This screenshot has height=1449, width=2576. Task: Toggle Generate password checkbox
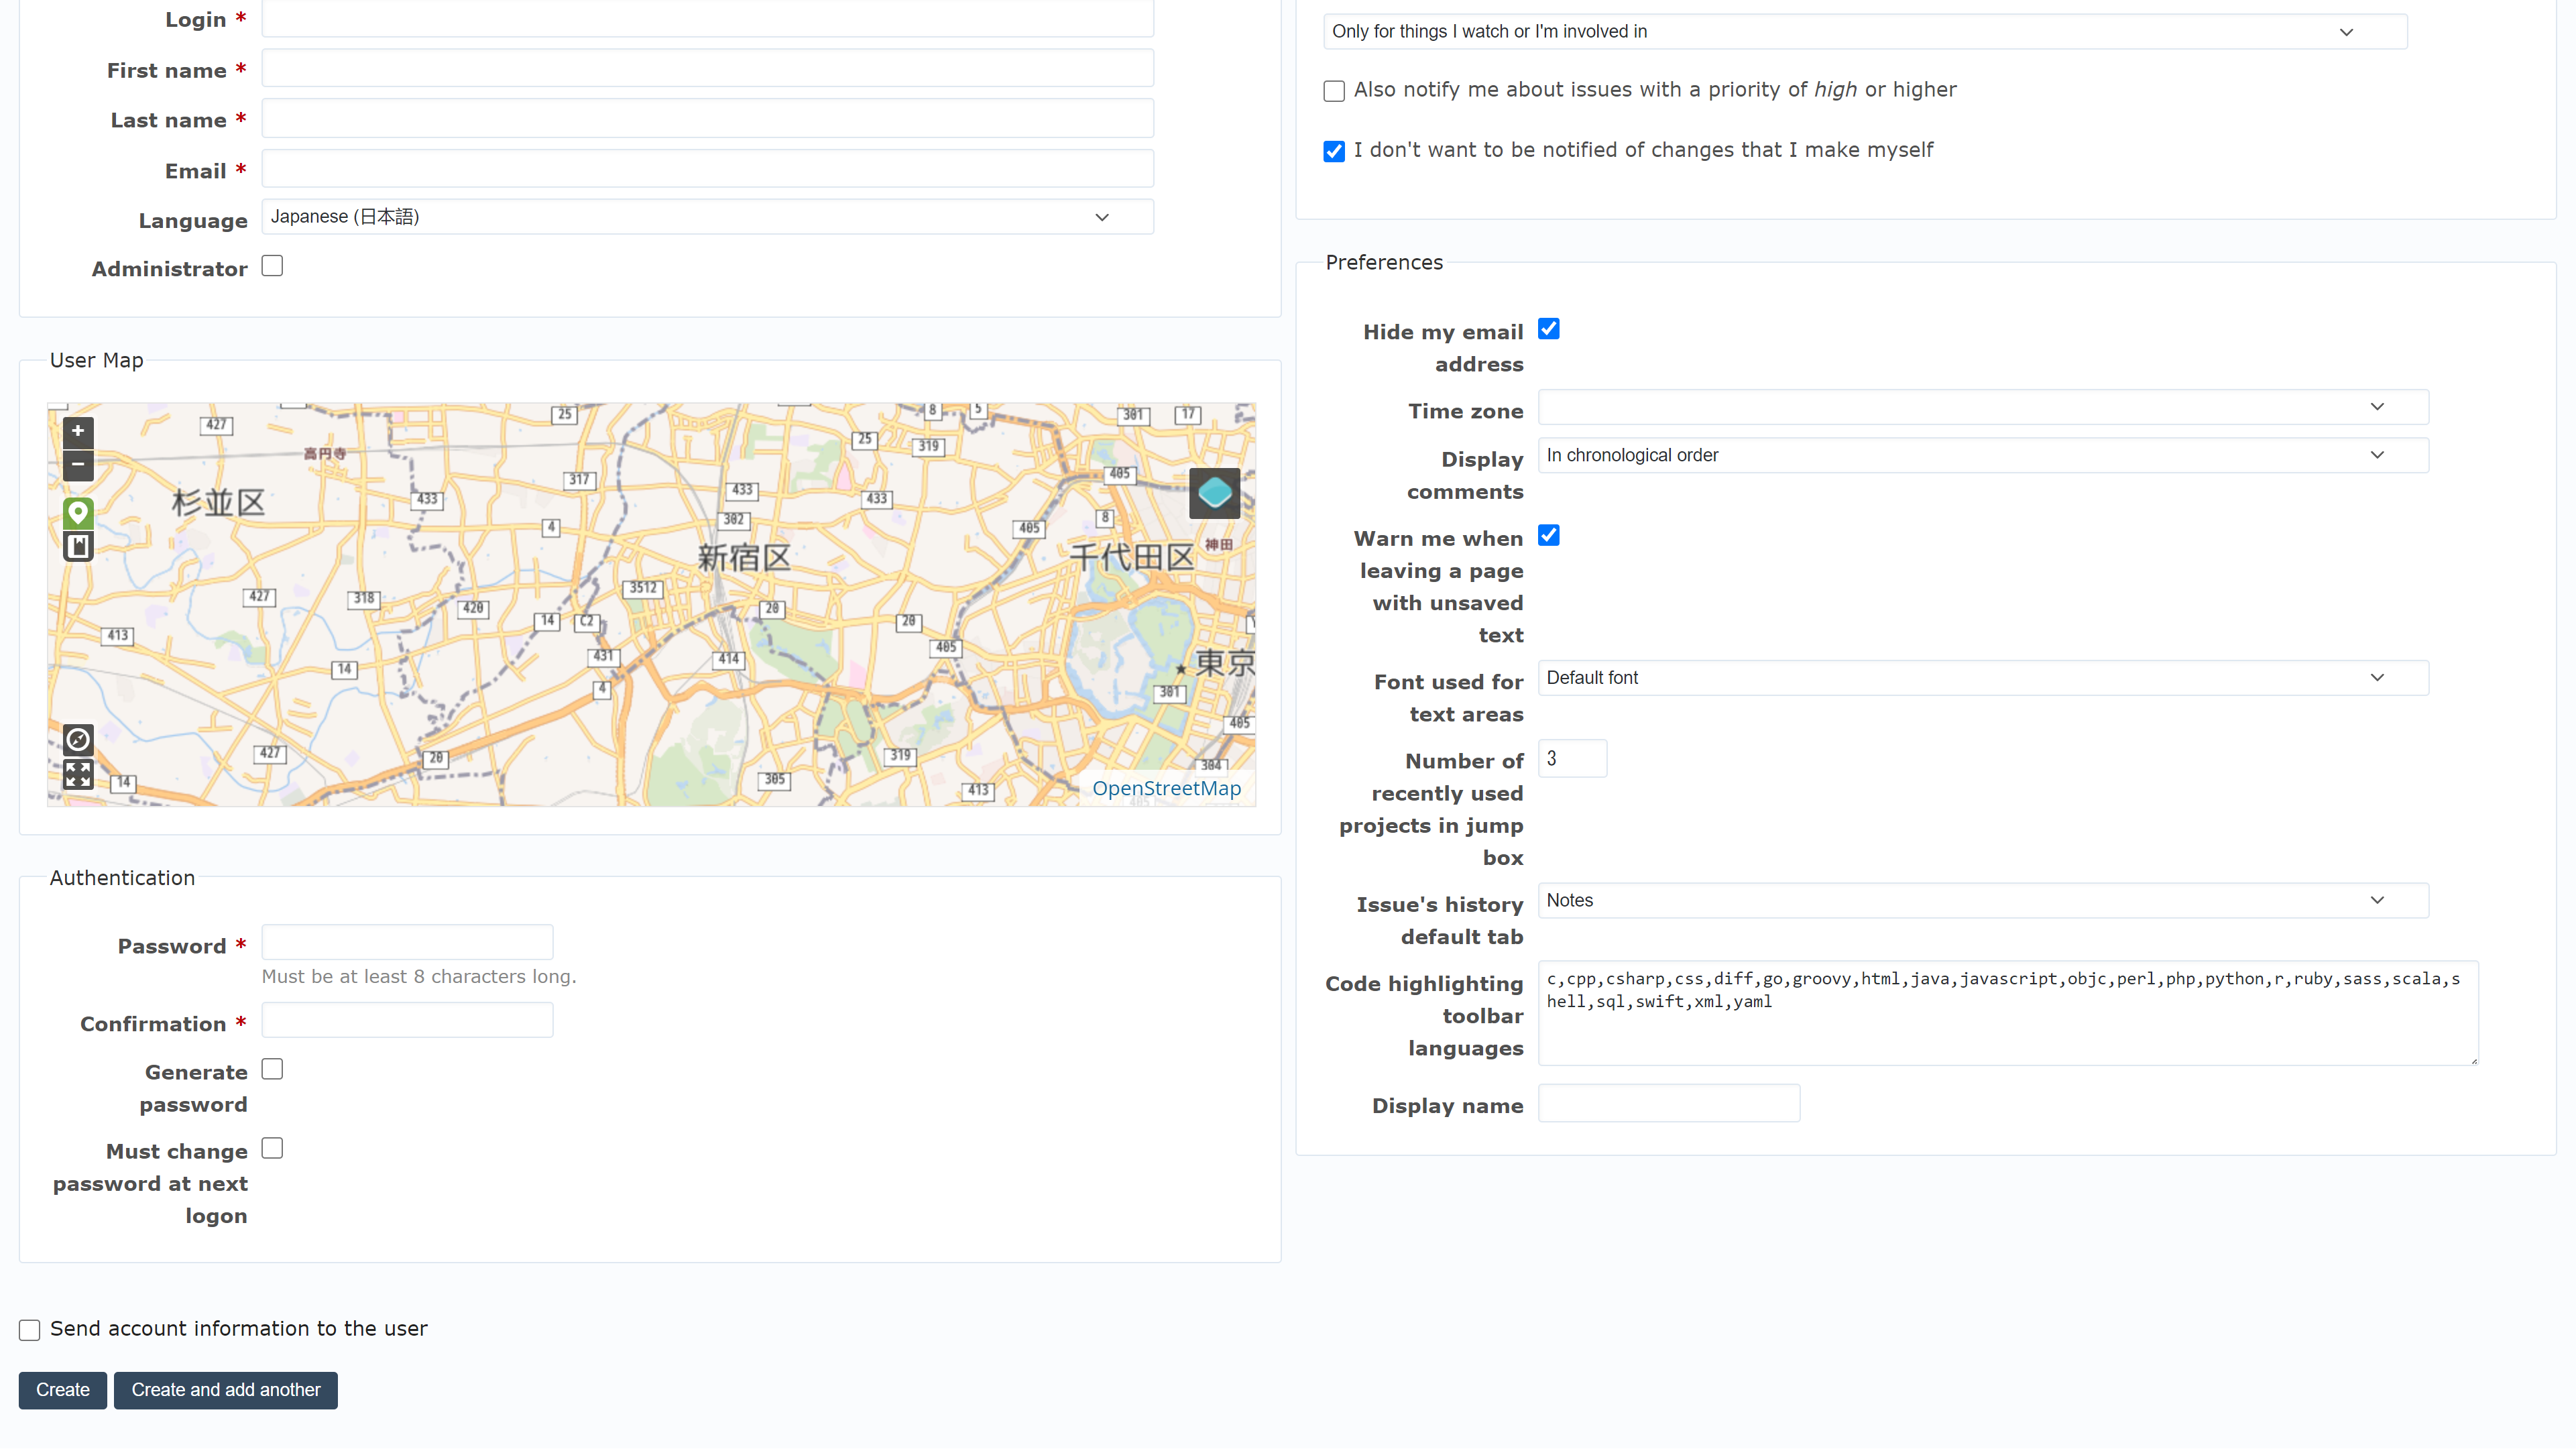point(272,1069)
